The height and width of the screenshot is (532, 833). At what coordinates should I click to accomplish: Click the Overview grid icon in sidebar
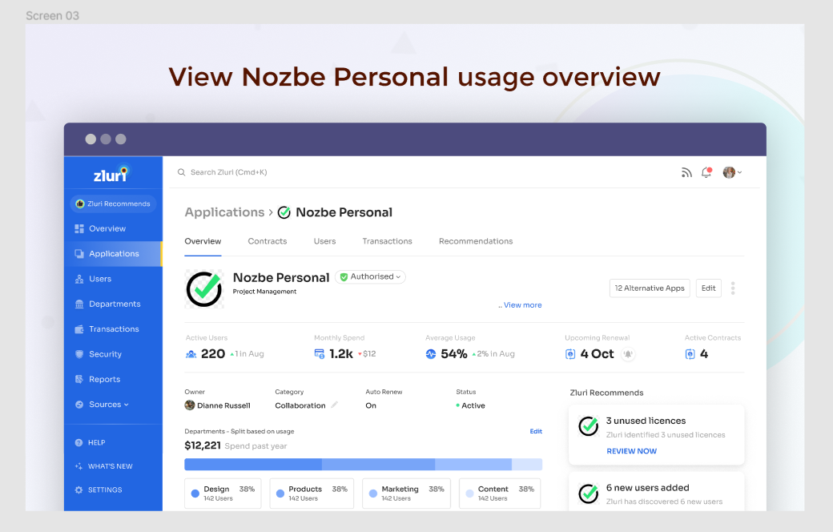point(79,228)
